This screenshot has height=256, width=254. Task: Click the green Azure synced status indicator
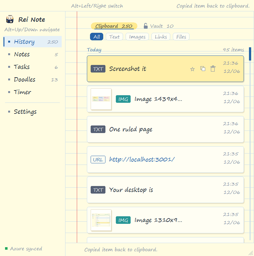[6, 248]
